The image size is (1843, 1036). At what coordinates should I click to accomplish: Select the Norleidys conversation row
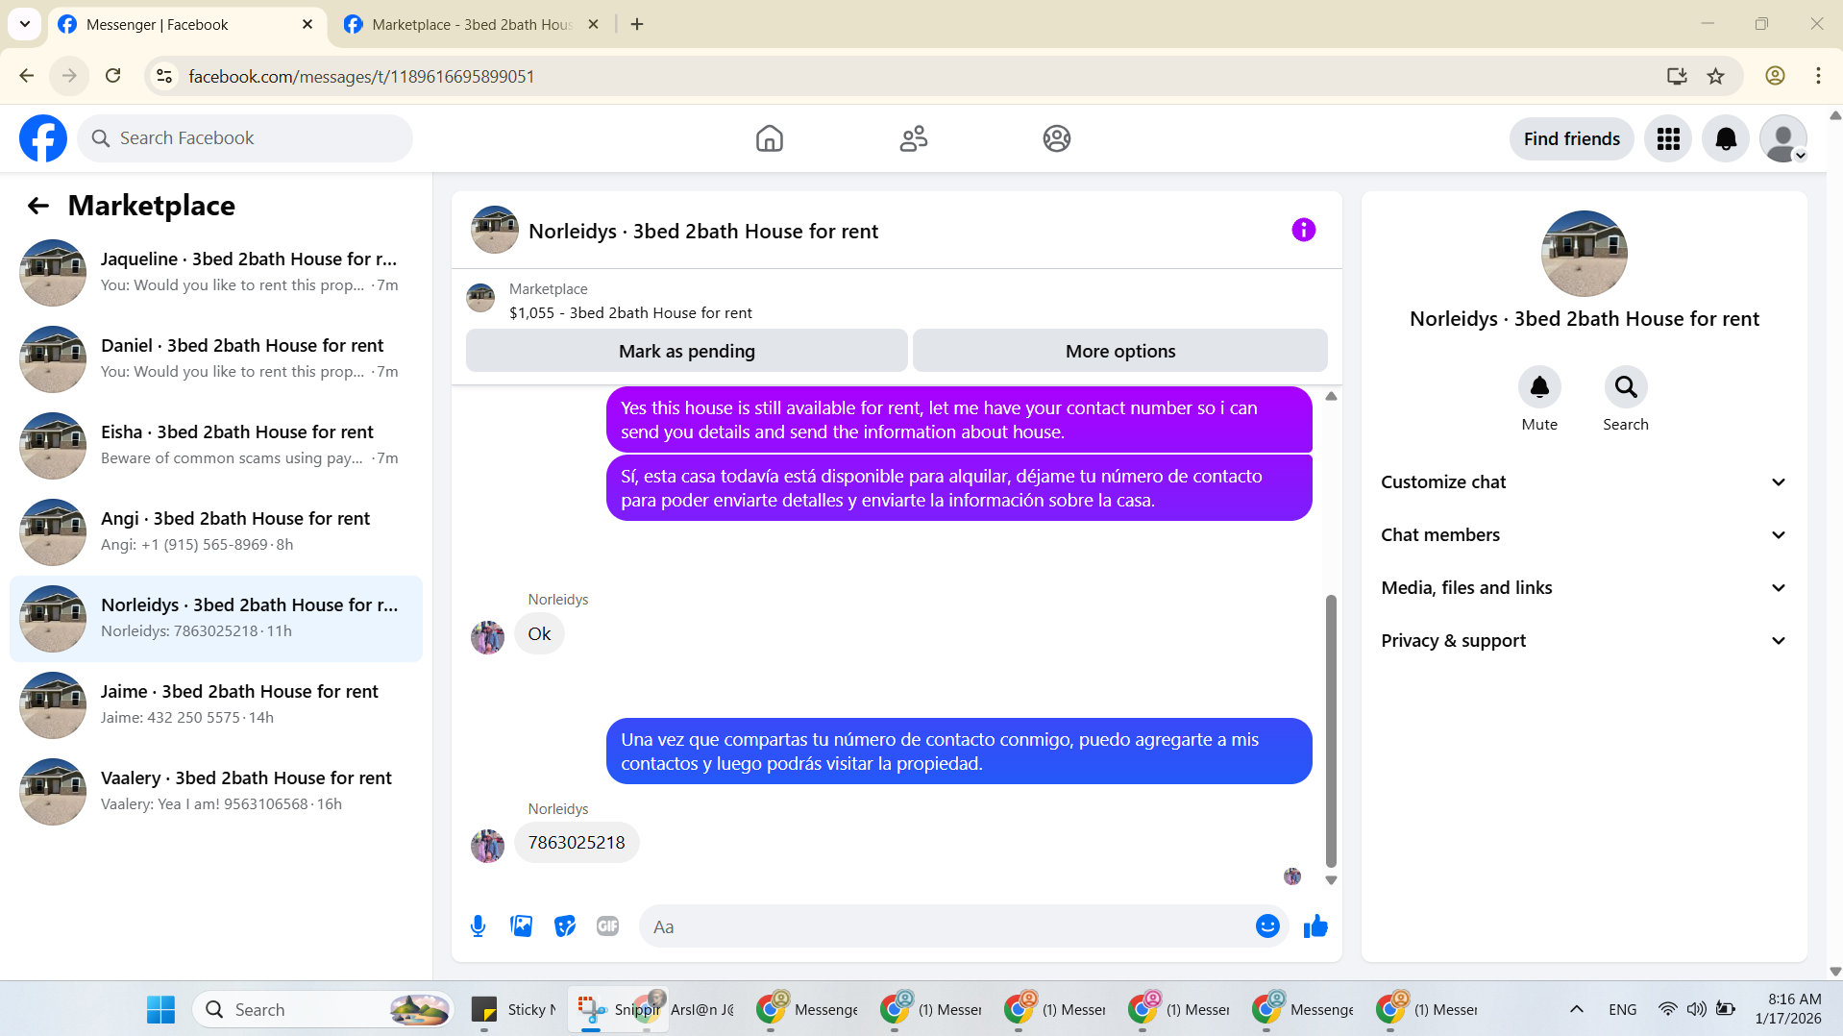tap(216, 619)
